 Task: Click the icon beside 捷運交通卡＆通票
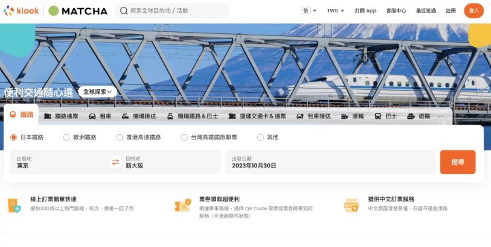click(x=232, y=116)
